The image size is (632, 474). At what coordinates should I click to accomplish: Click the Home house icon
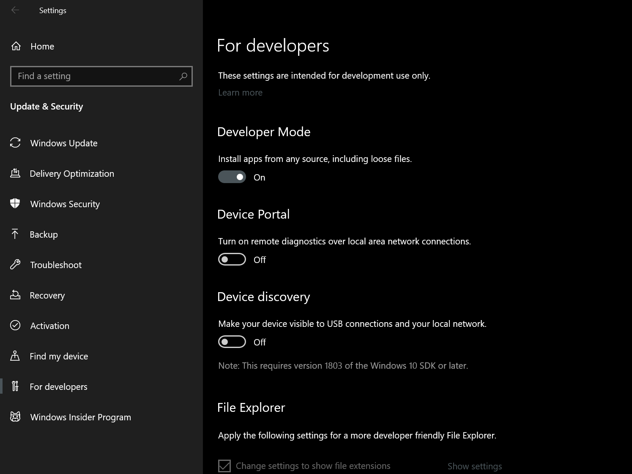click(x=16, y=46)
